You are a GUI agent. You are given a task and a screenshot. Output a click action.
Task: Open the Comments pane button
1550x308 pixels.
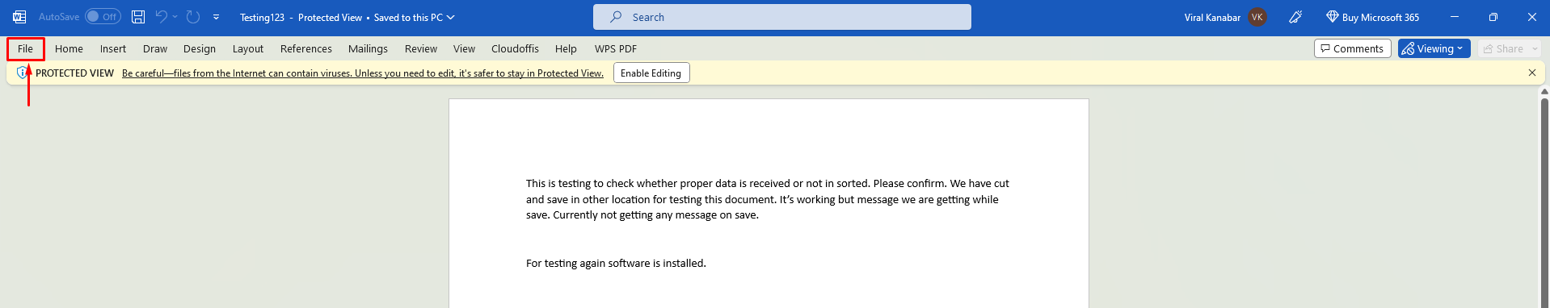(x=1353, y=49)
